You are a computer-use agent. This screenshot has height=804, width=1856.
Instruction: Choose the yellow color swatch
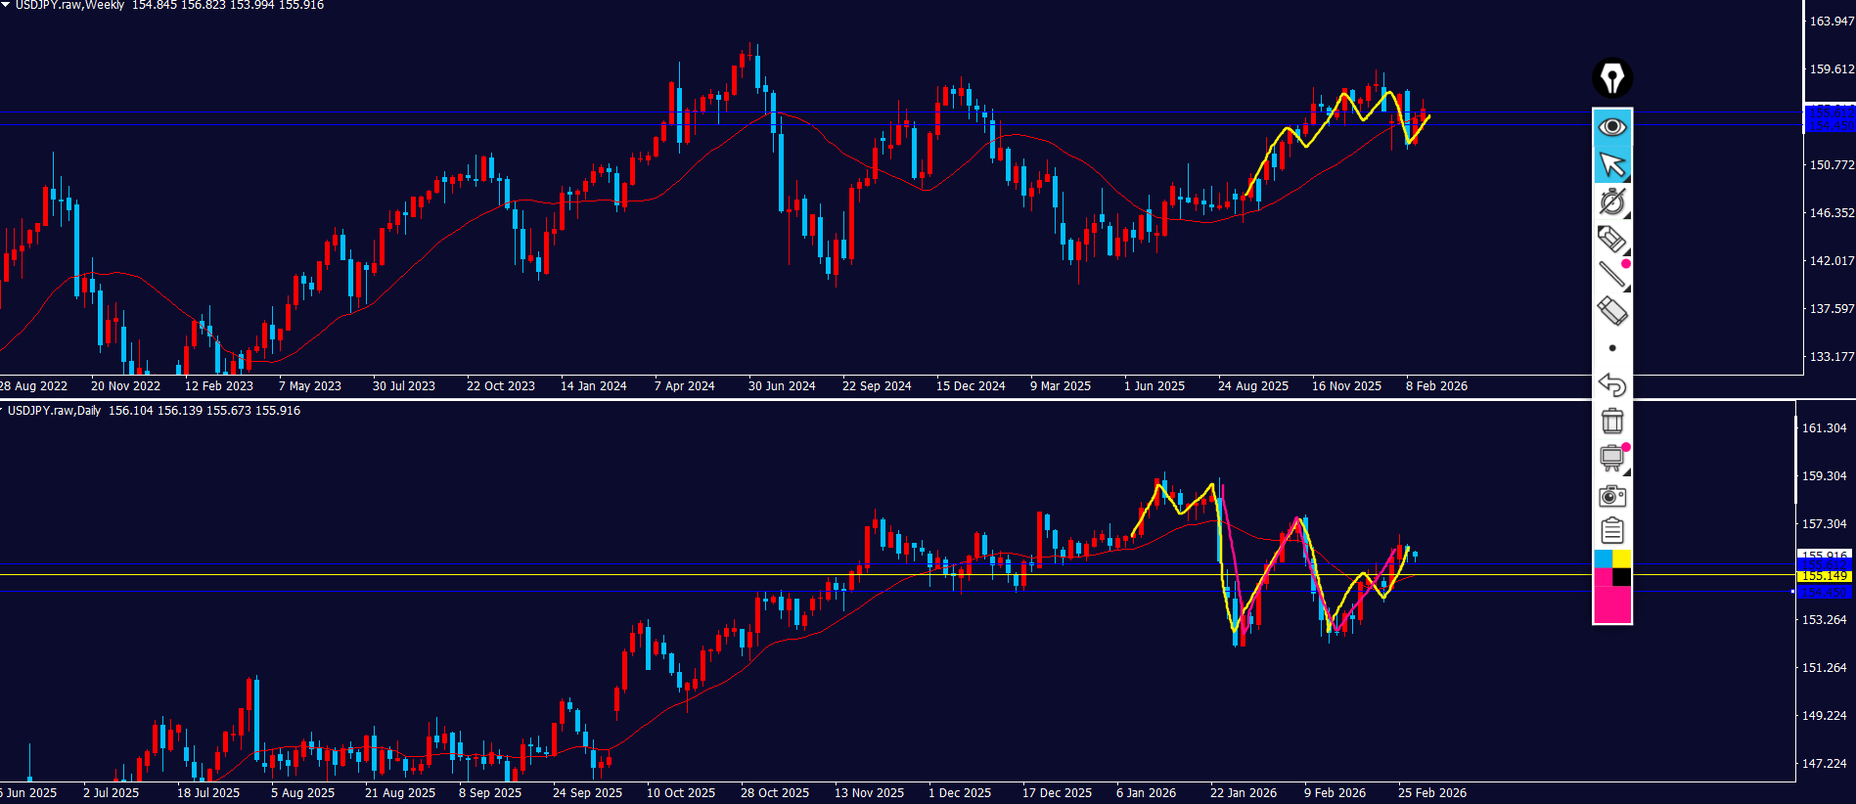(1621, 558)
